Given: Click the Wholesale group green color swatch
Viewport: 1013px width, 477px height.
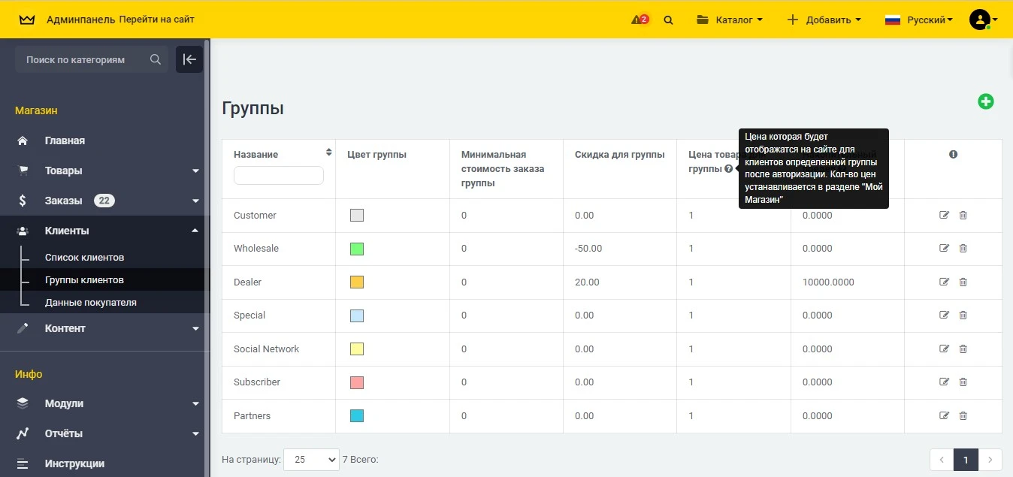Looking at the screenshot, I should [x=356, y=248].
